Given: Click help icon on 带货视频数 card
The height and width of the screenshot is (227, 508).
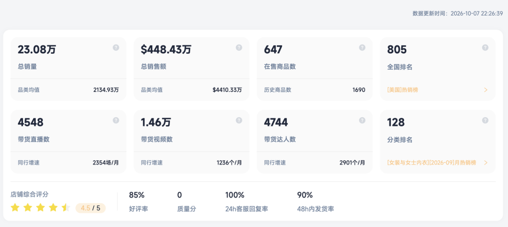Looking at the screenshot, I should tap(239, 120).
